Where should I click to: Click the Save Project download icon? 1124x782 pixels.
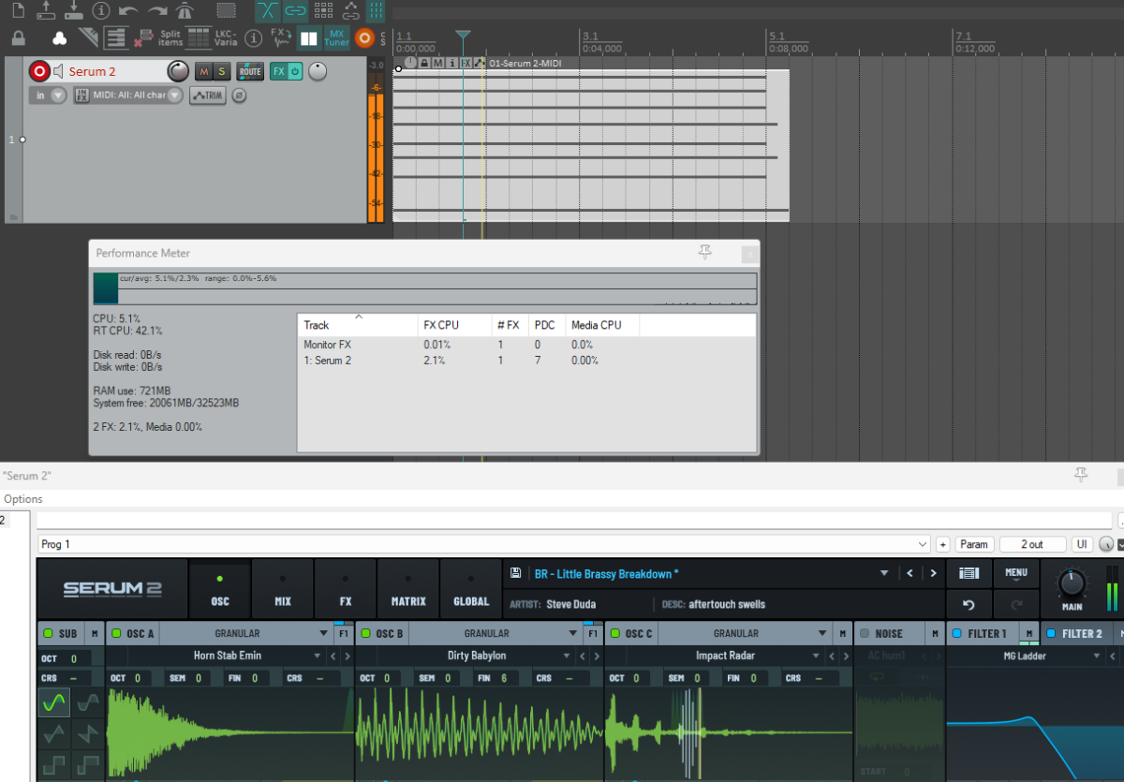(74, 11)
